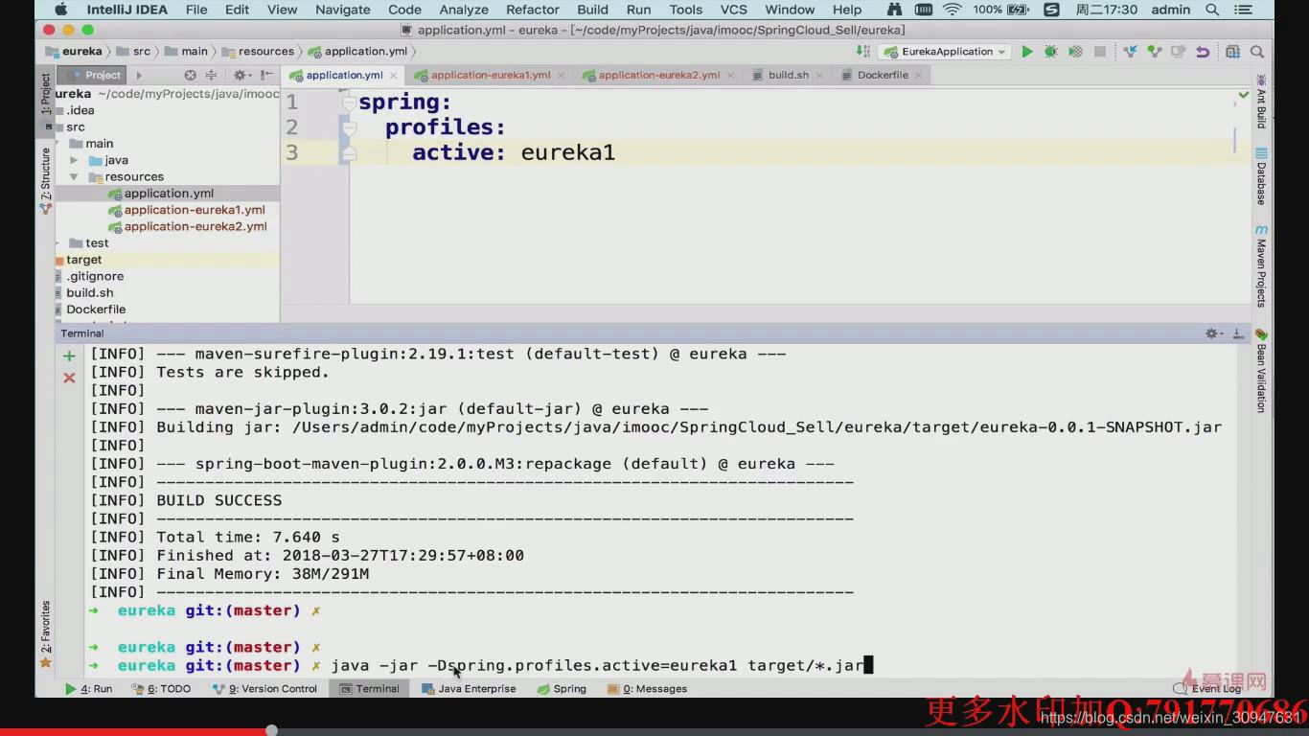Open Ant Build tool window
1309x736 pixels.
[1261, 102]
